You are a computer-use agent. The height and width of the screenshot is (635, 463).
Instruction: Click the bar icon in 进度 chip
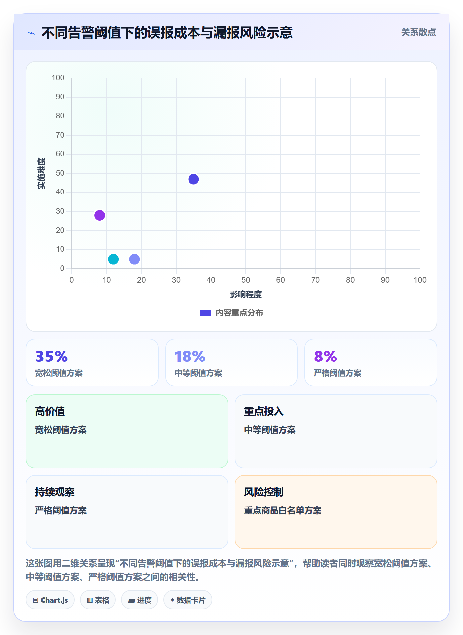click(x=132, y=600)
